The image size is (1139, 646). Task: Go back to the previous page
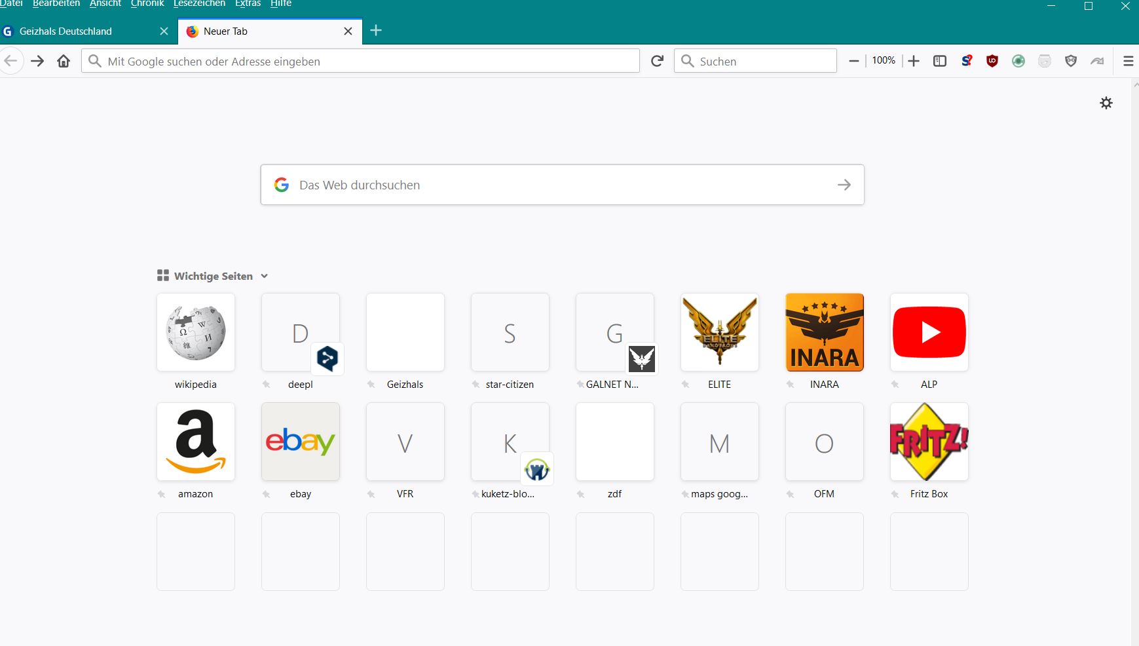[x=10, y=61]
